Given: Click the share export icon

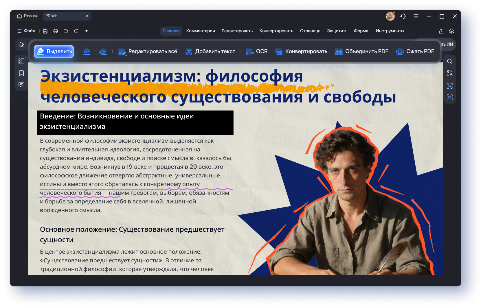Looking at the screenshot, I should 441,31.
